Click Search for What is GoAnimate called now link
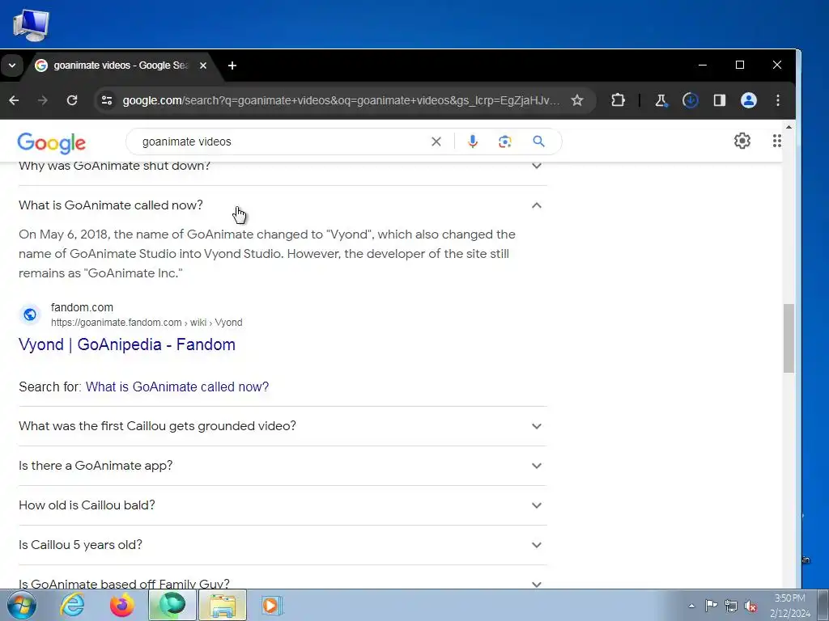829x621 pixels. (x=177, y=387)
